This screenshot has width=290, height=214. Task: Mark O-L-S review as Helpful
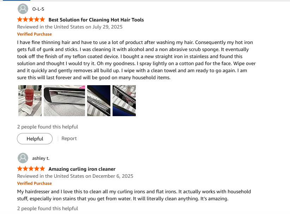(x=35, y=139)
